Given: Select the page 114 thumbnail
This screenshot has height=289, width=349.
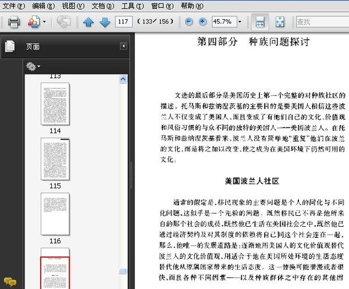Looking at the screenshot, I should [55, 104].
